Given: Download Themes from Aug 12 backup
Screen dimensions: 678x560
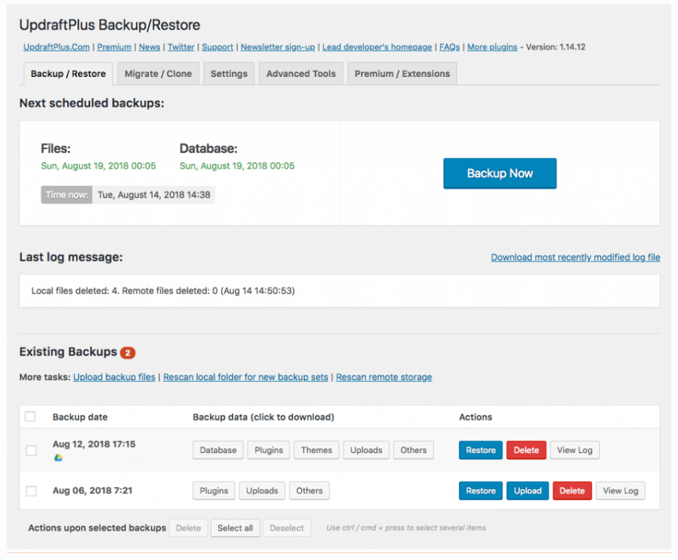Looking at the screenshot, I should pos(316,450).
